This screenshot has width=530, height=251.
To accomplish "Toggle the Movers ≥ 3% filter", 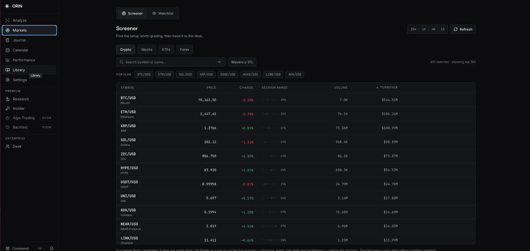I will [x=242, y=62].
